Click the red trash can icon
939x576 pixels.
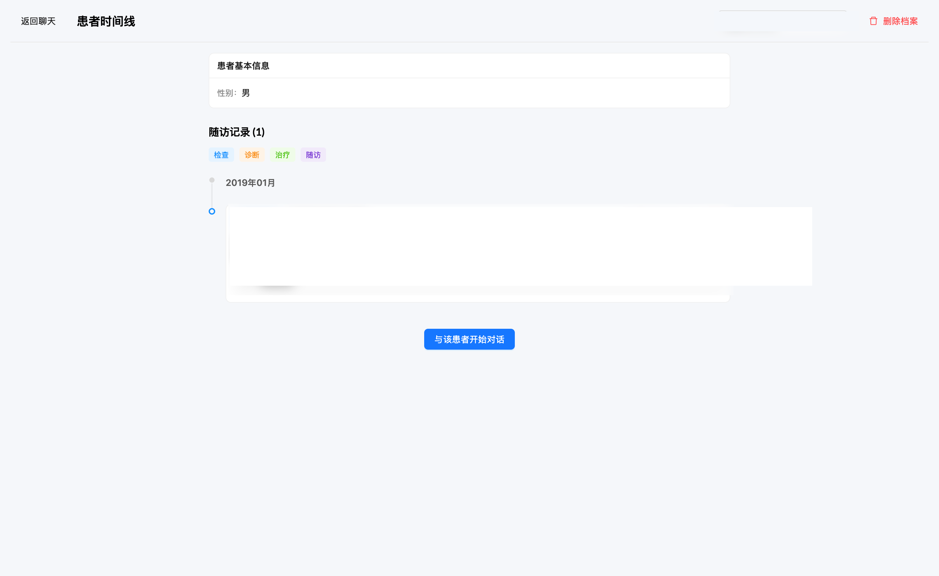pos(873,21)
